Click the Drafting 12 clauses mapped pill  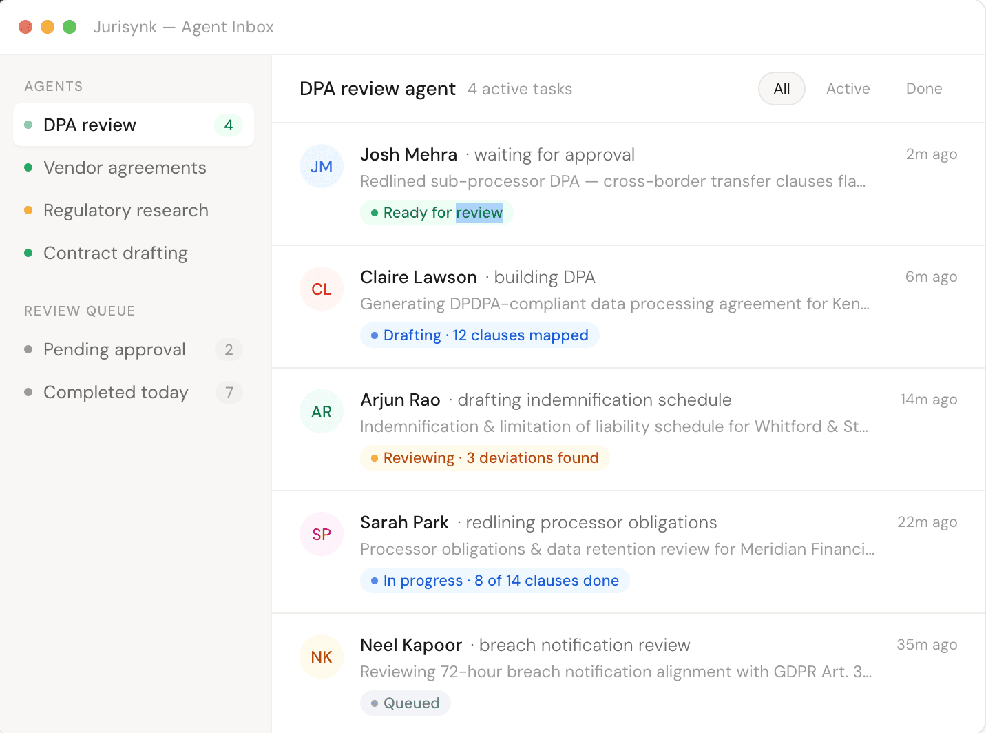click(x=479, y=335)
